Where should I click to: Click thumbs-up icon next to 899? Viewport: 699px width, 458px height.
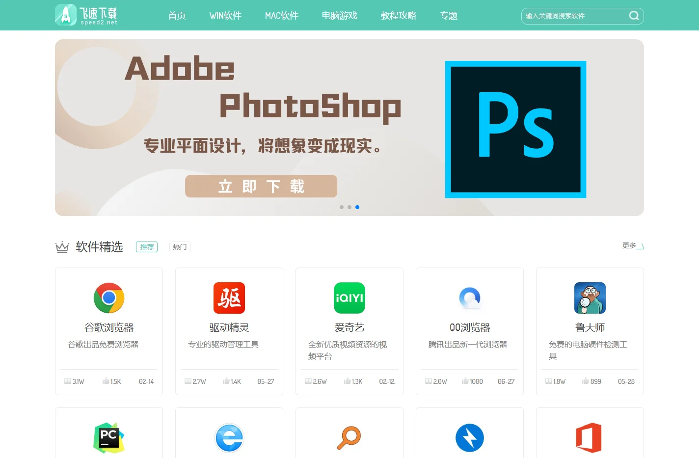click(x=585, y=381)
